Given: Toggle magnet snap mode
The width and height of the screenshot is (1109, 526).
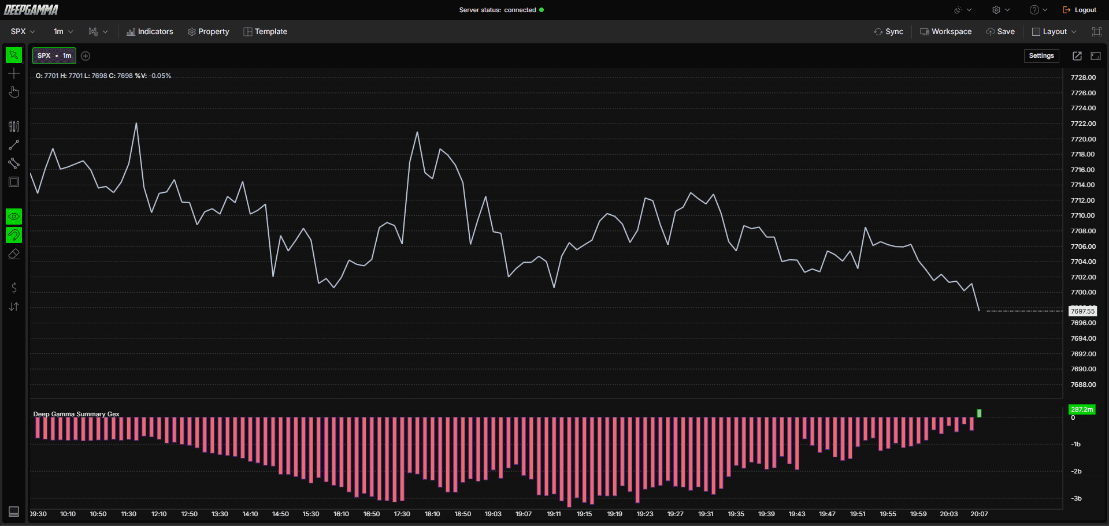Looking at the screenshot, I should pyautogui.click(x=14, y=235).
